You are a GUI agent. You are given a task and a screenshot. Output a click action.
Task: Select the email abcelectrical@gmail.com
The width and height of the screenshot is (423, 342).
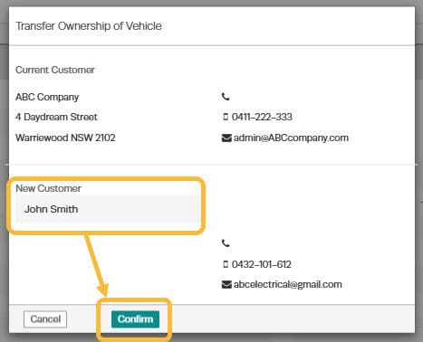pyautogui.click(x=288, y=284)
